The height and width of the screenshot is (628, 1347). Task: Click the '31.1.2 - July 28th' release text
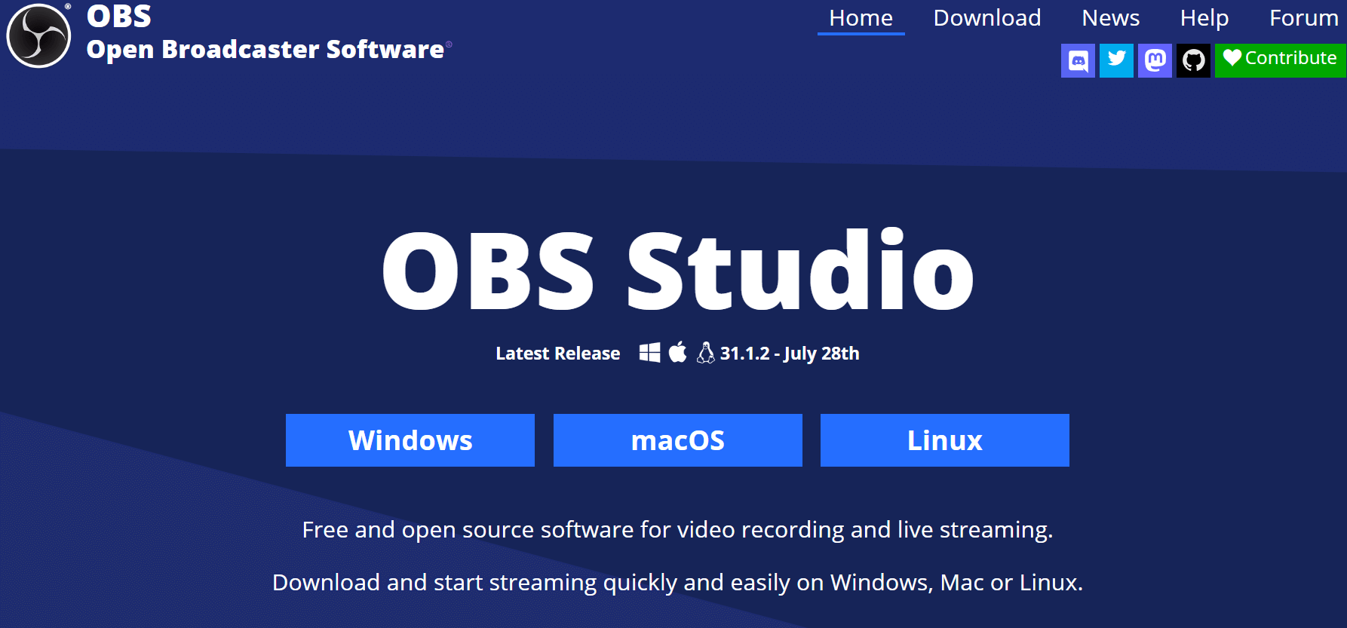[x=790, y=354]
